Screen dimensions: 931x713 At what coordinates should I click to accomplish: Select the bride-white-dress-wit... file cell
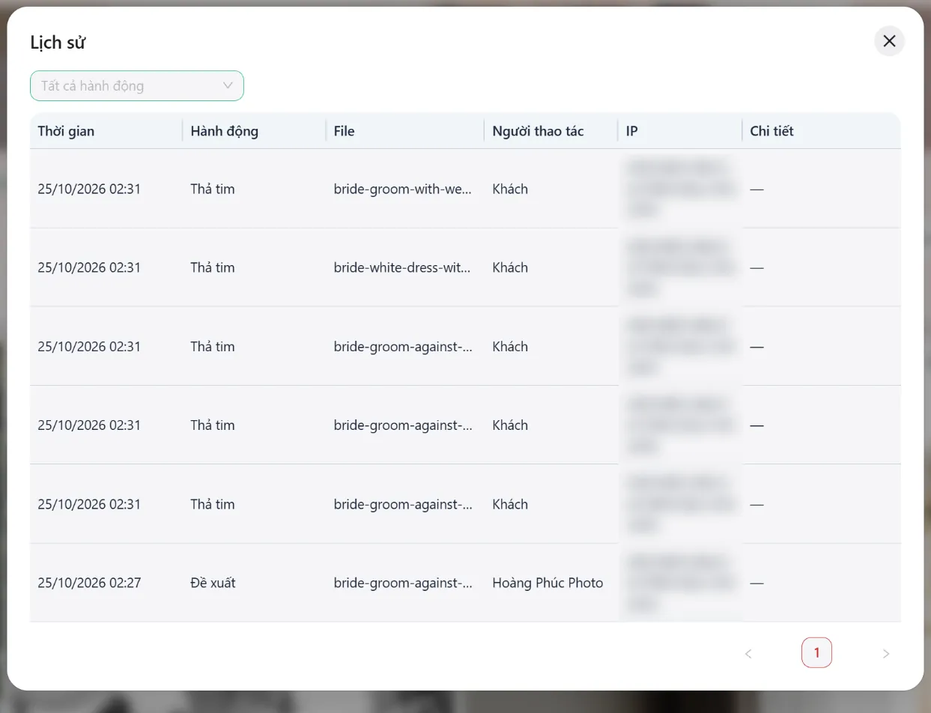(x=403, y=267)
